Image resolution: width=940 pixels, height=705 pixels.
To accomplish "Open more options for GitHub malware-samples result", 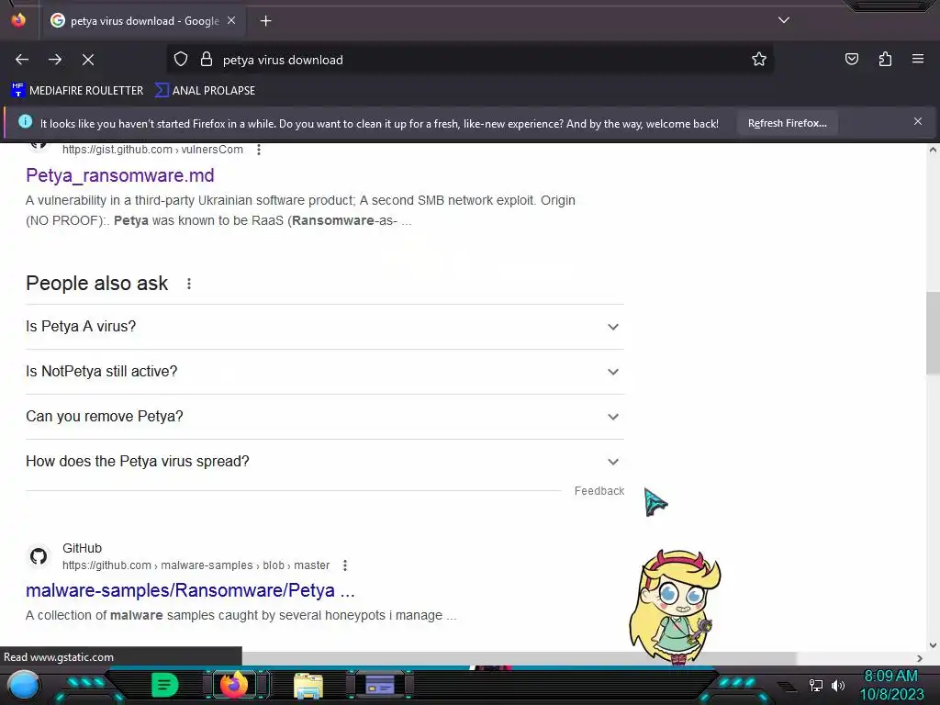I will click(345, 565).
